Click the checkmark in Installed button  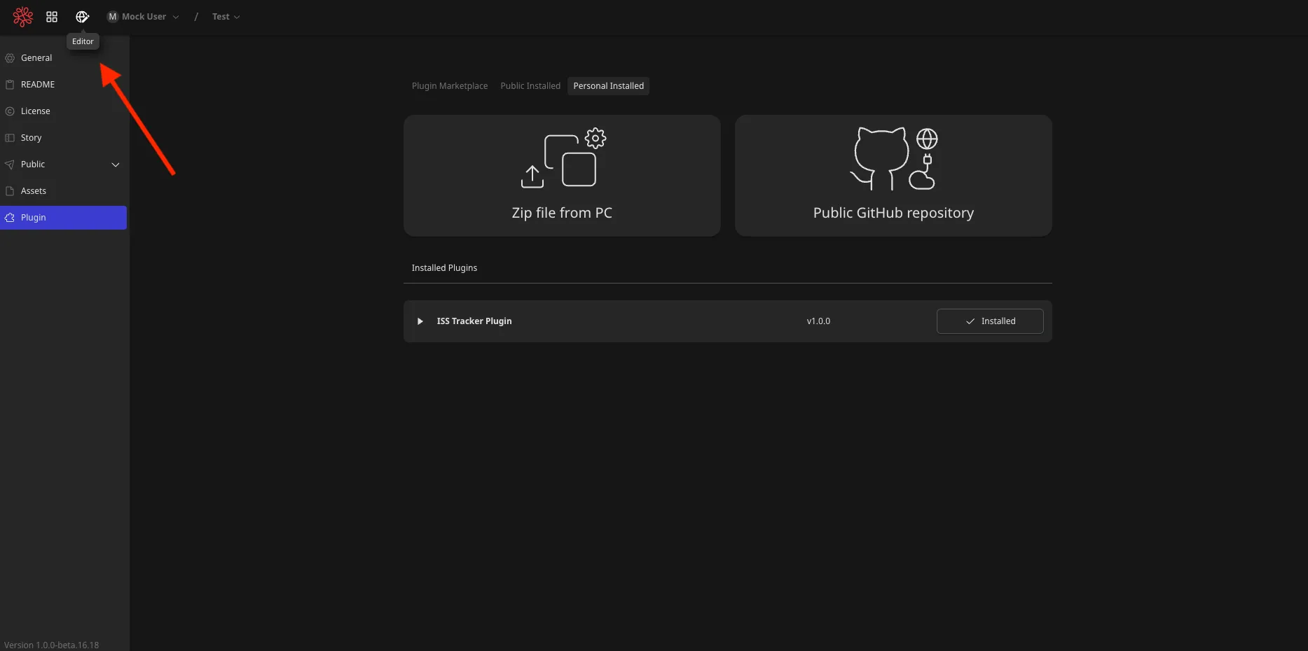pyautogui.click(x=970, y=321)
